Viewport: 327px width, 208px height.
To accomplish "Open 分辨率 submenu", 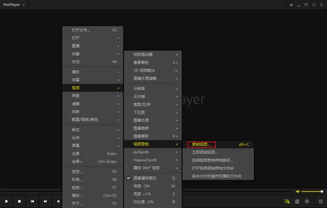I will pyautogui.click(x=153, y=89).
